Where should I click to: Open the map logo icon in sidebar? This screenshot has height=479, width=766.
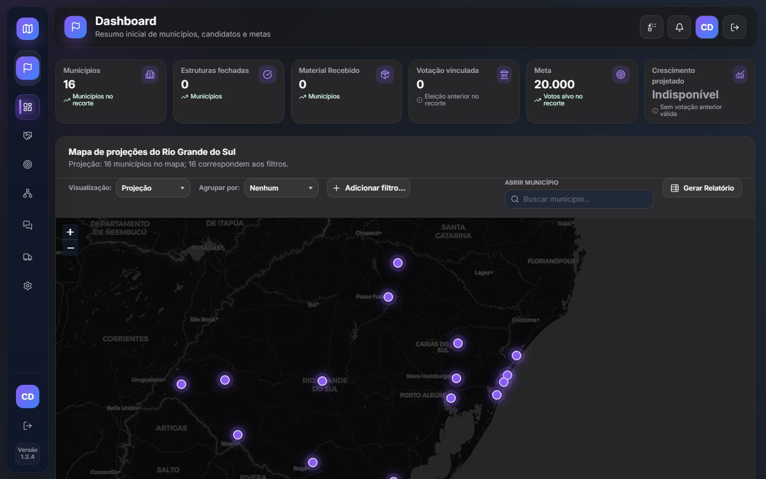coord(28,29)
